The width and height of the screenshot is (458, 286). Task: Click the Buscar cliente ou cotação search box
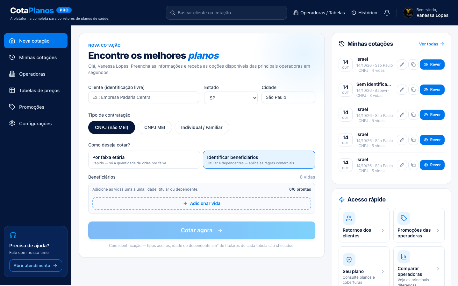[226, 13]
